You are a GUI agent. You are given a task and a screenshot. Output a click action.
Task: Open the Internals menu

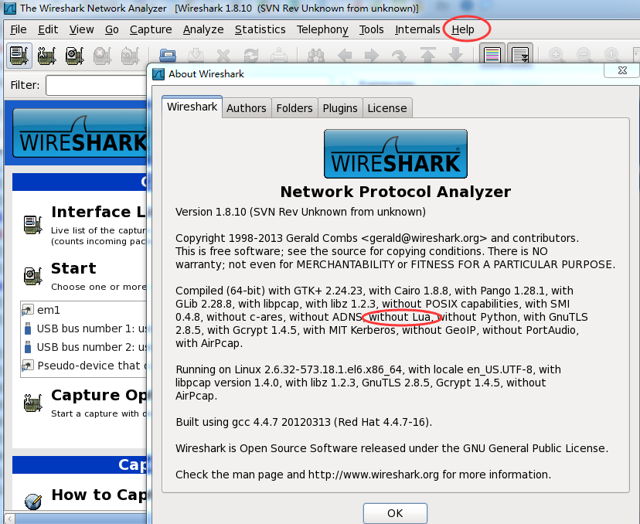click(417, 29)
